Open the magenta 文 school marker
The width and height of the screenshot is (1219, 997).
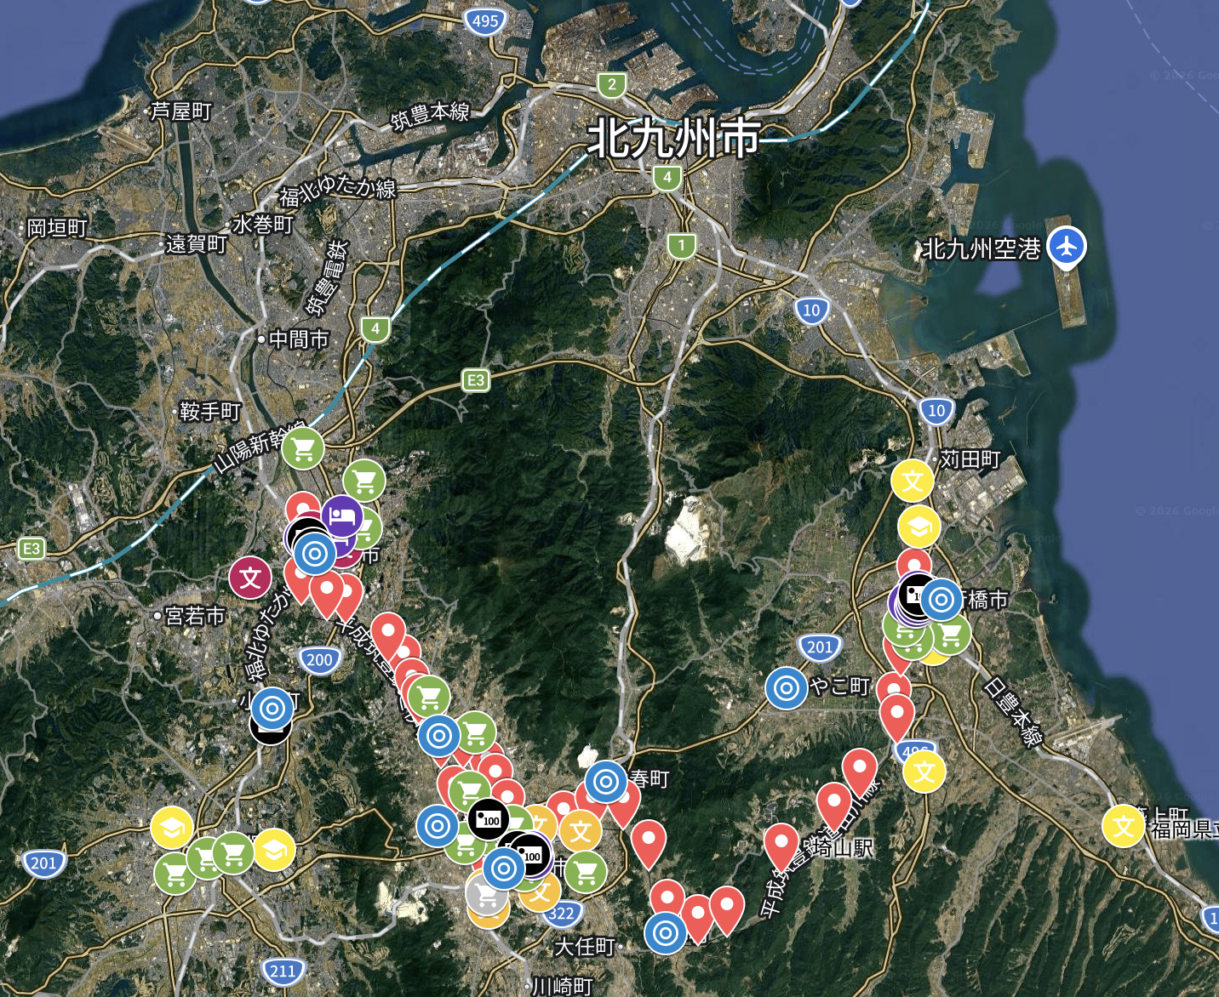[x=250, y=578]
